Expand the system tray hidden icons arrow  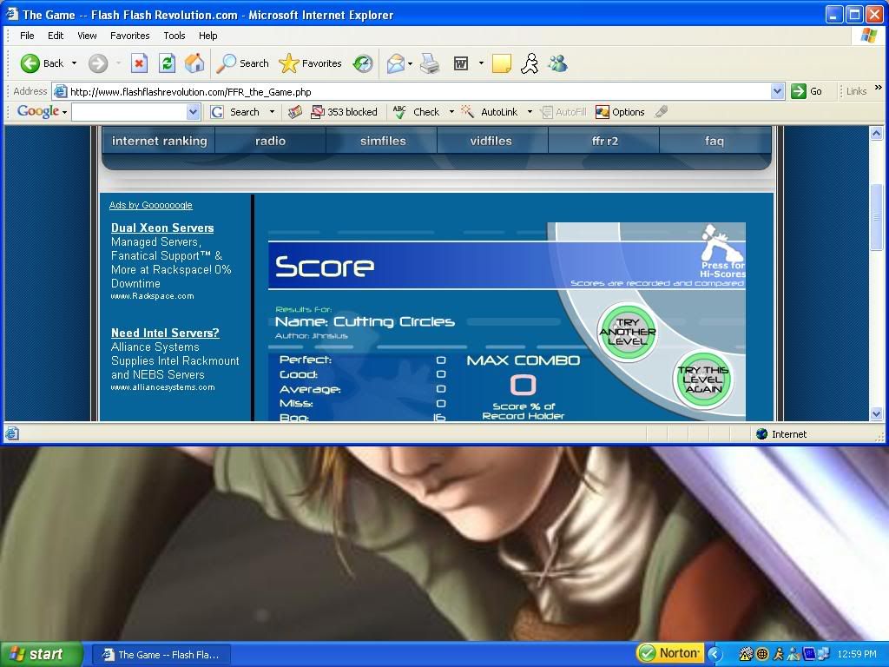715,654
